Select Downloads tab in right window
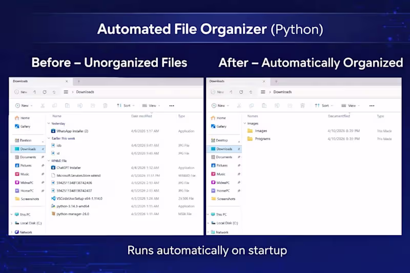This screenshot has height=273, width=410. [237, 81]
